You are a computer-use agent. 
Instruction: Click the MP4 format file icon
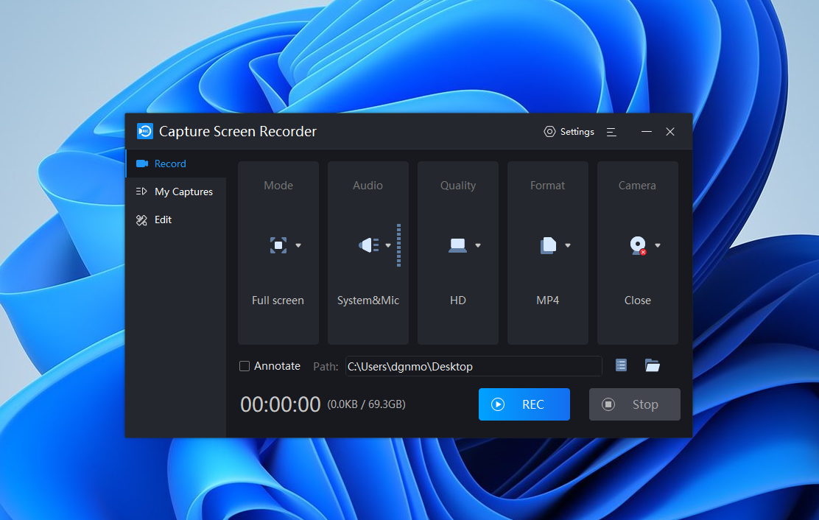coord(547,245)
